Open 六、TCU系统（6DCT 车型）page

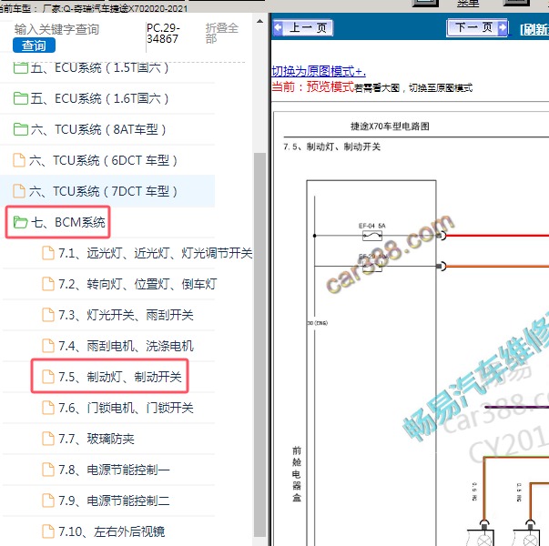coord(103,160)
